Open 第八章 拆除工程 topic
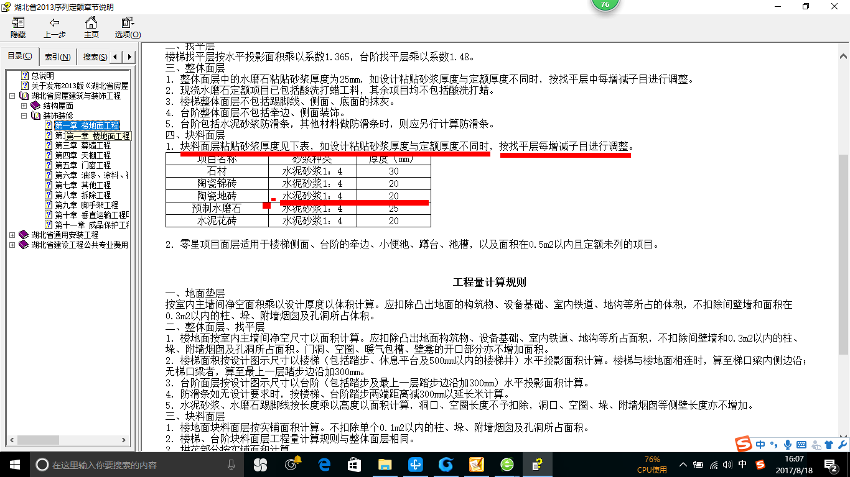Image resolution: width=850 pixels, height=477 pixels. click(x=83, y=195)
